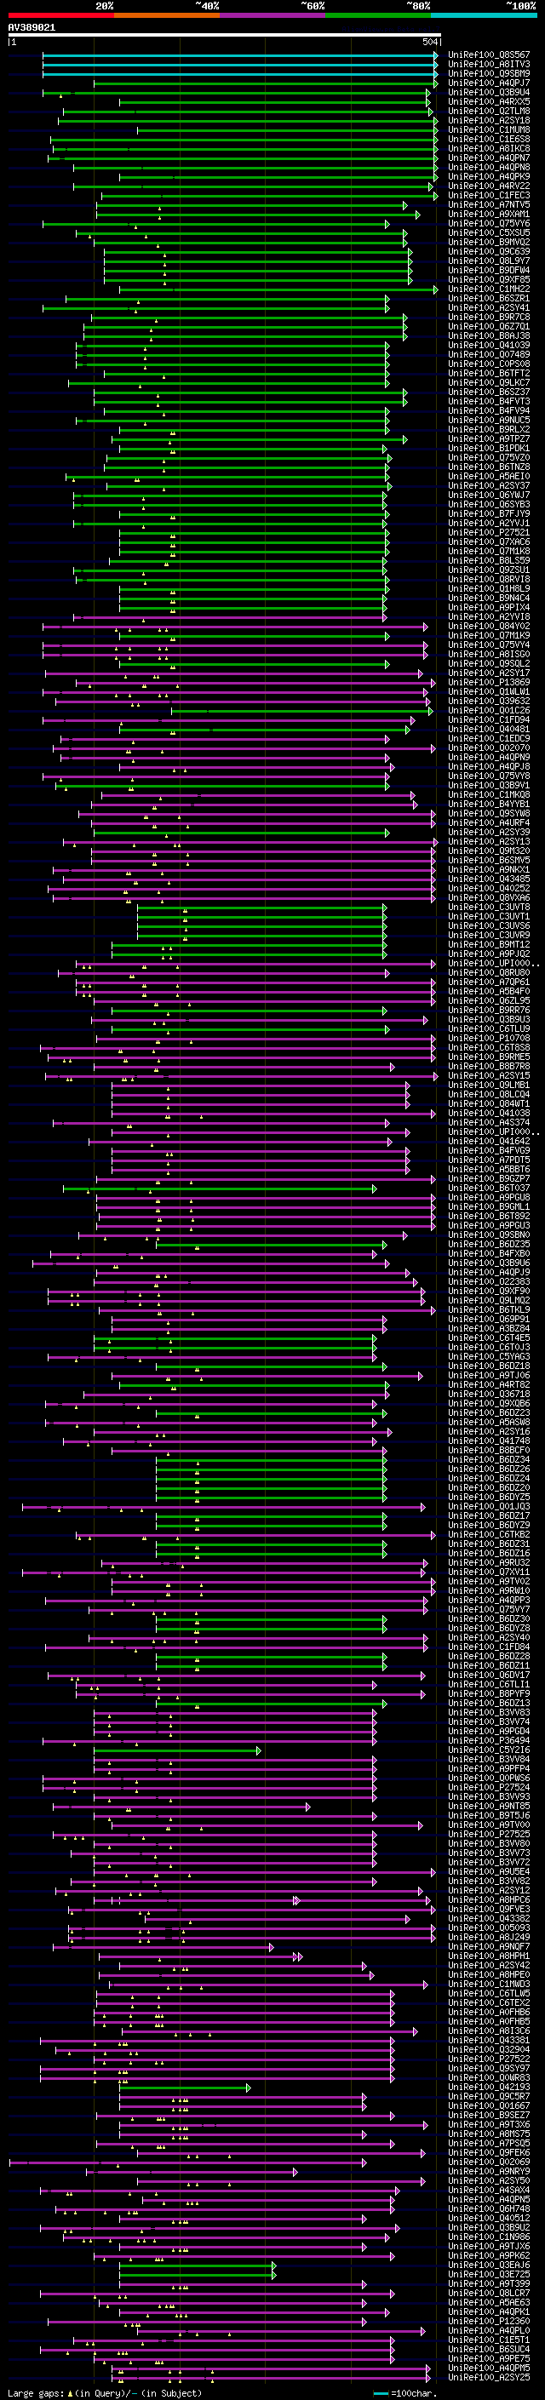The image size is (545, 2400).
Task: Click the purple alignment bar for UniRef100_A2SY13
Action: coord(249,841)
